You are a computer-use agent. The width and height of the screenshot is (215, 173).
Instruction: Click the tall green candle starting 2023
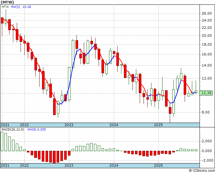point(69,84)
